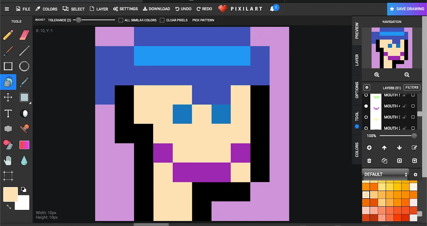This screenshot has height=226, width=427.
Task: Select the Move tool
Action: [x=8, y=97]
